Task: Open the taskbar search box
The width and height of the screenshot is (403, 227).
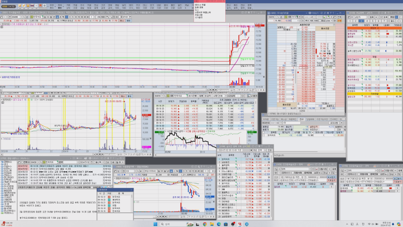Action: tap(177, 224)
